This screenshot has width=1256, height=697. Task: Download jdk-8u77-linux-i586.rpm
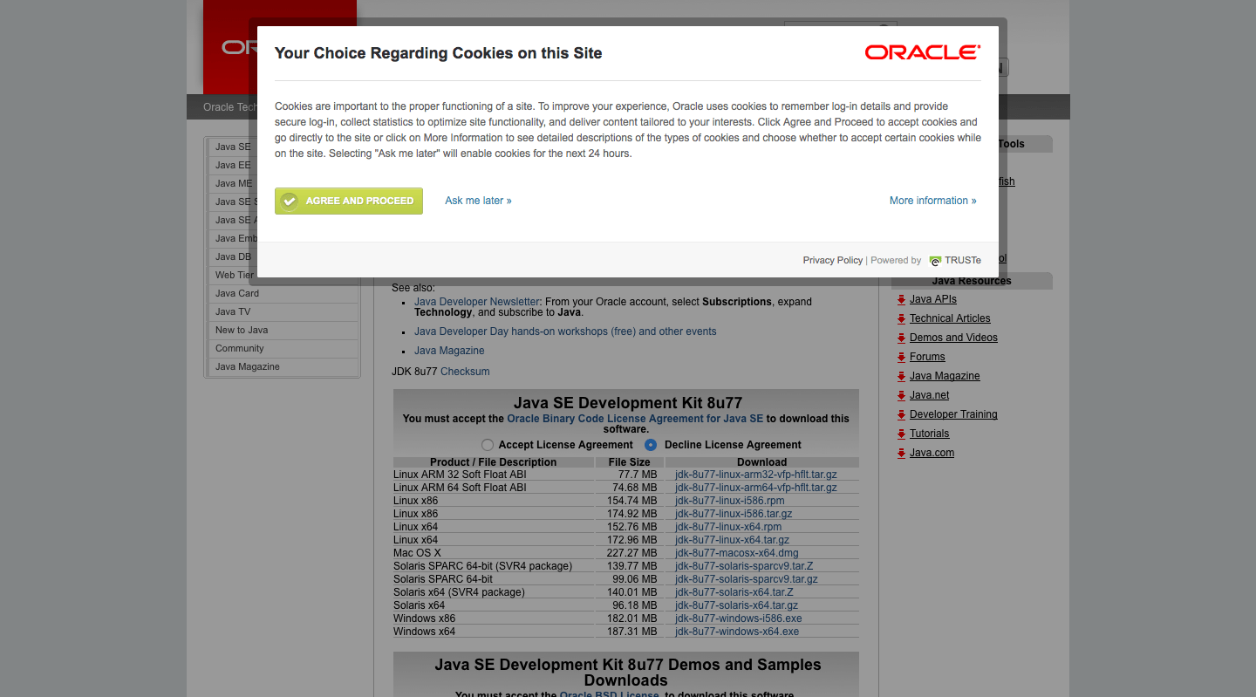coord(729,501)
